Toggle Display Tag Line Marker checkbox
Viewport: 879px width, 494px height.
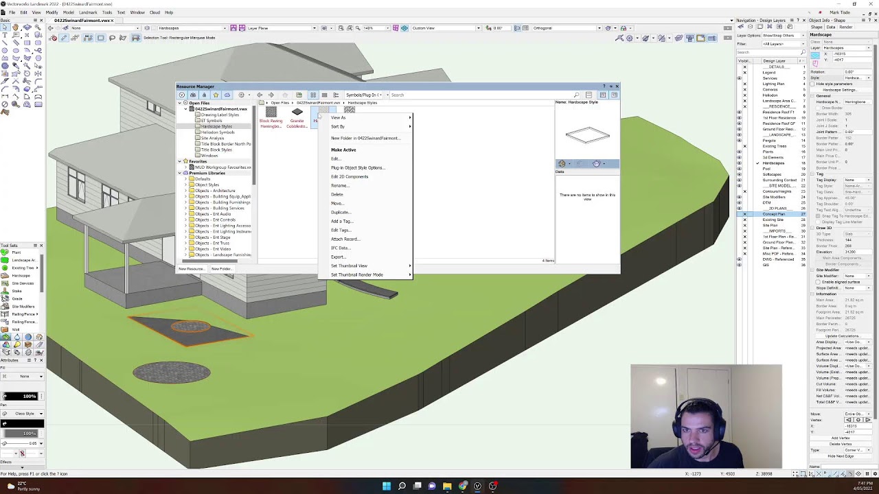point(818,222)
